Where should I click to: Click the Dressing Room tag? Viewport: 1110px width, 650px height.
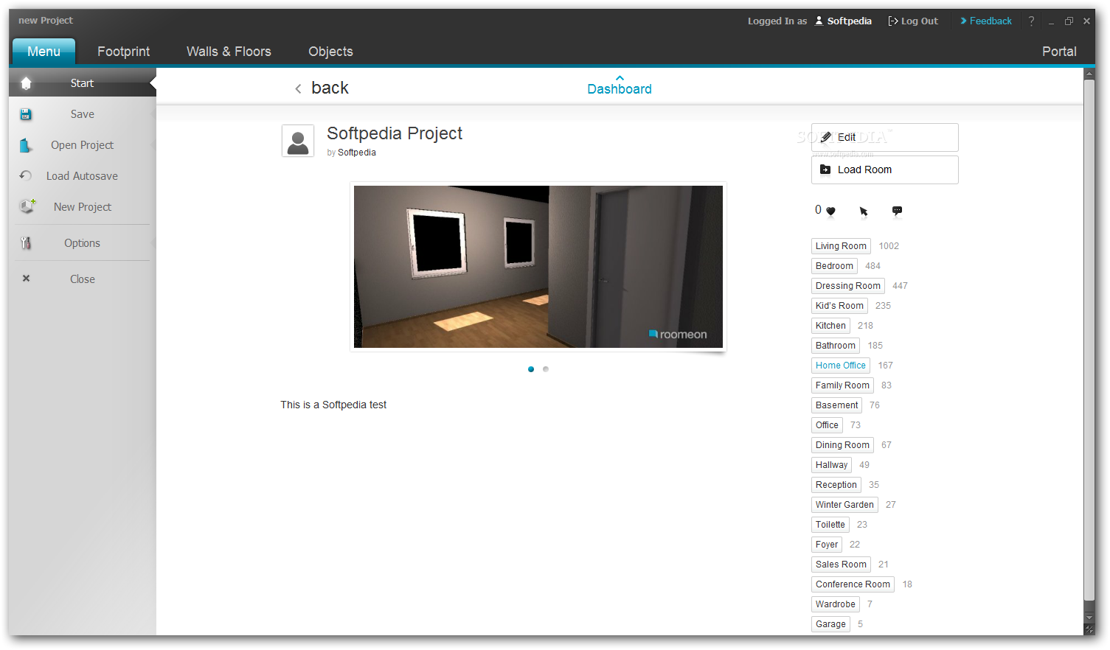coord(848,286)
